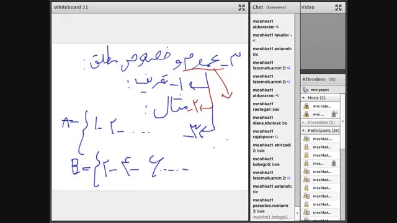Open the Chat pod title tab
The image size is (397, 223).
[258, 7]
